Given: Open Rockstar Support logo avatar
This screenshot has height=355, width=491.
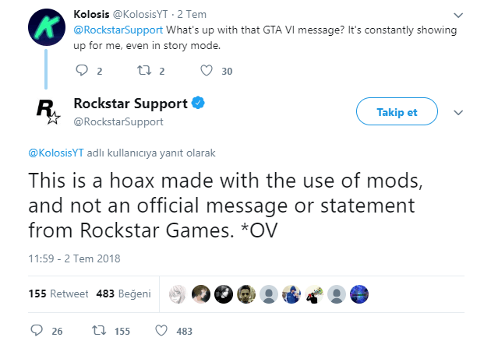Looking at the screenshot, I should (x=48, y=112).
